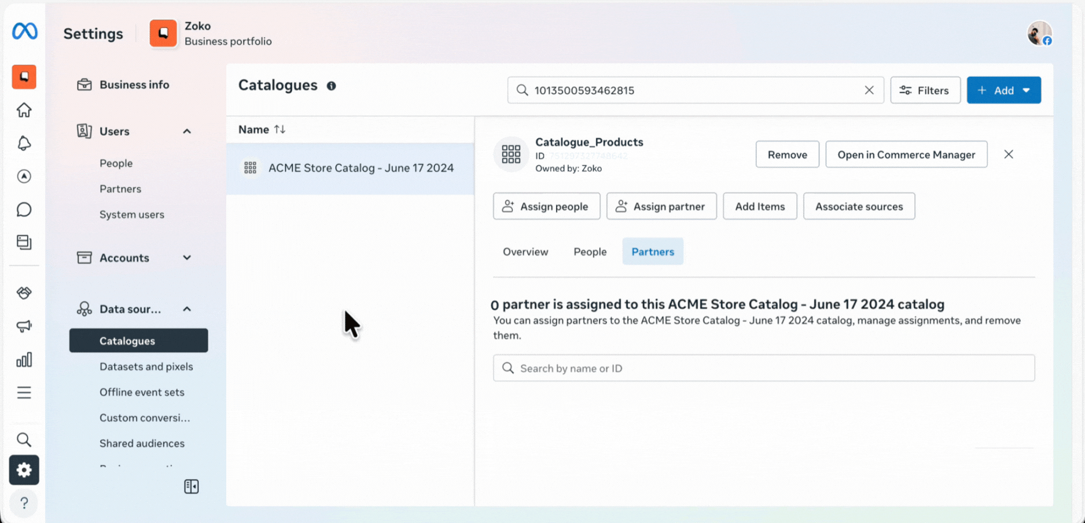Click the Remove button
Image resolution: width=1085 pixels, height=523 pixels.
click(x=787, y=154)
